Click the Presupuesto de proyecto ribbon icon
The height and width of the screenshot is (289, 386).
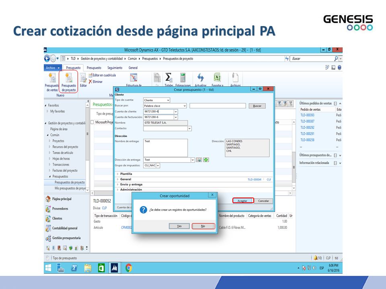(x=68, y=77)
